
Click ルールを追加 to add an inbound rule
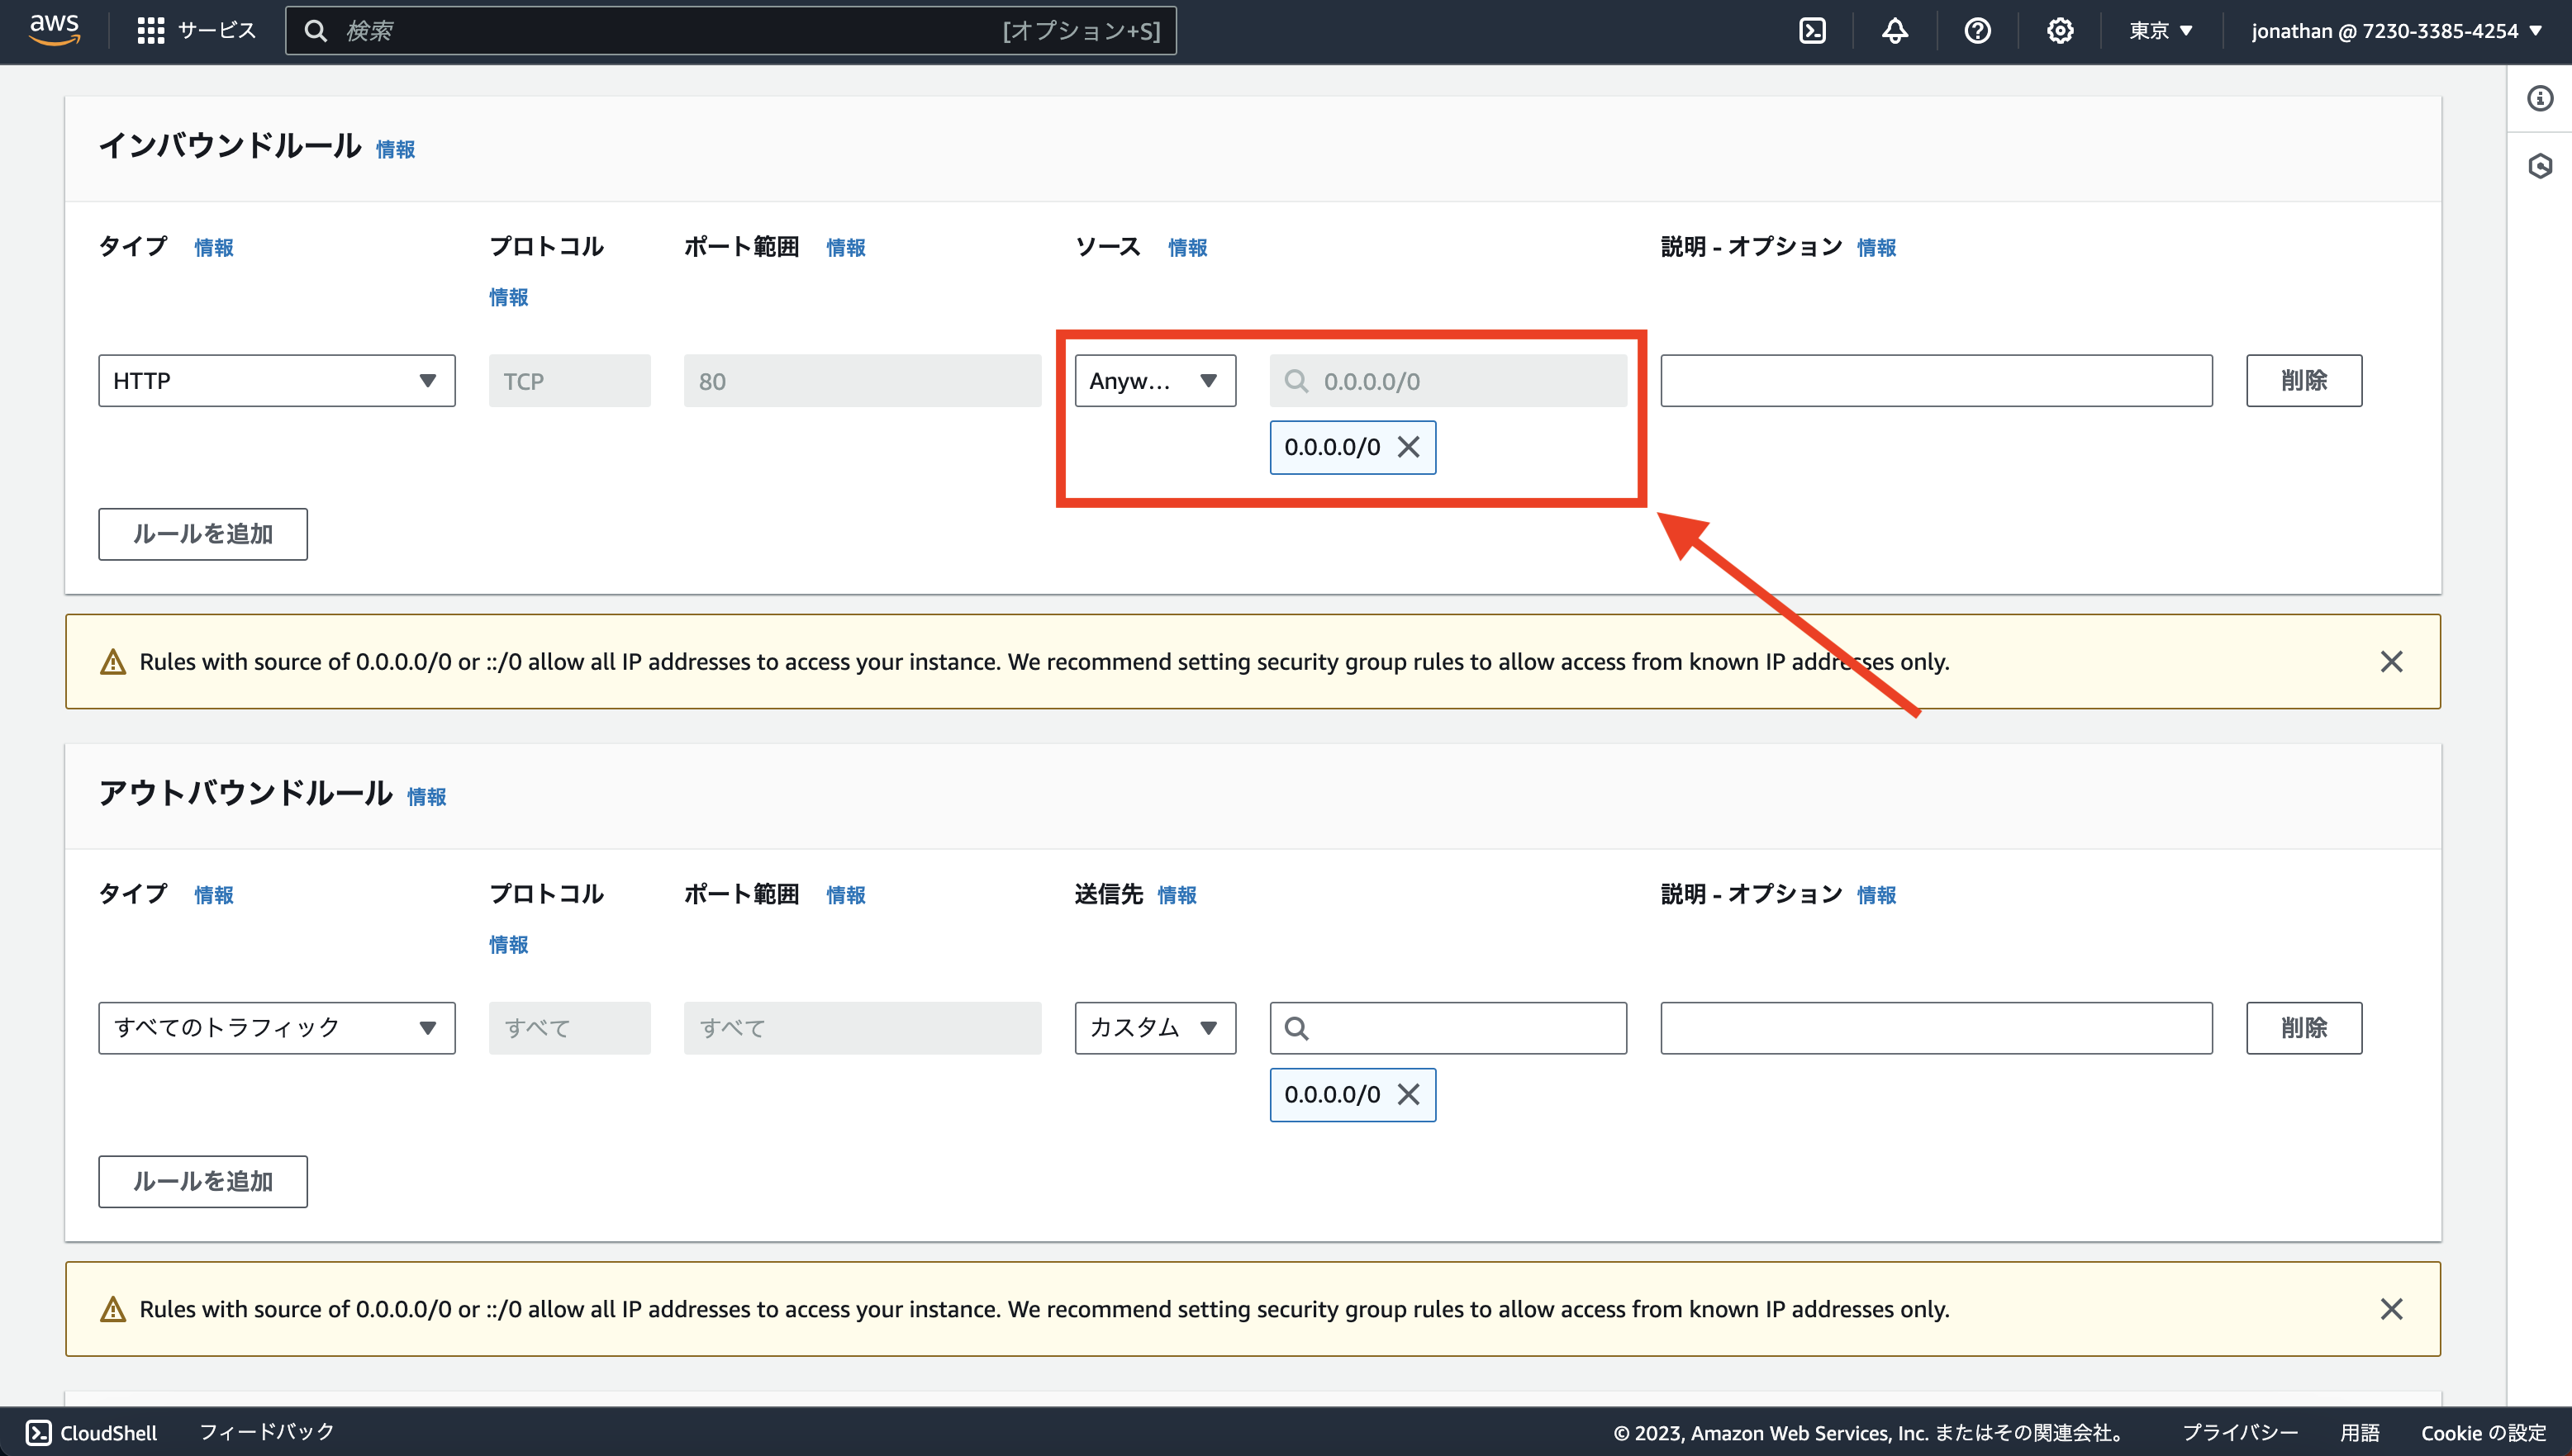pos(202,534)
